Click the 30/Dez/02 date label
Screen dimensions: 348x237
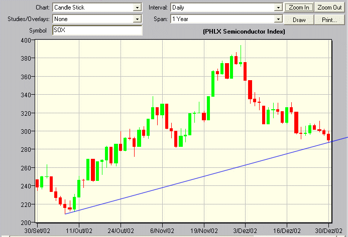[x=329, y=231]
